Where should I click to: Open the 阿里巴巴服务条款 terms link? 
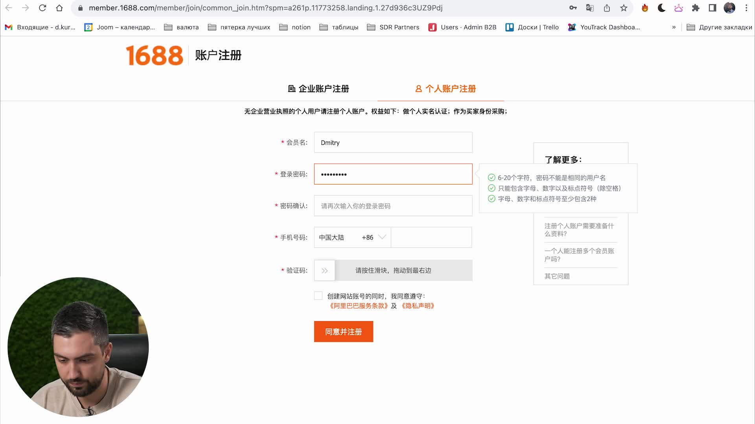click(x=359, y=306)
